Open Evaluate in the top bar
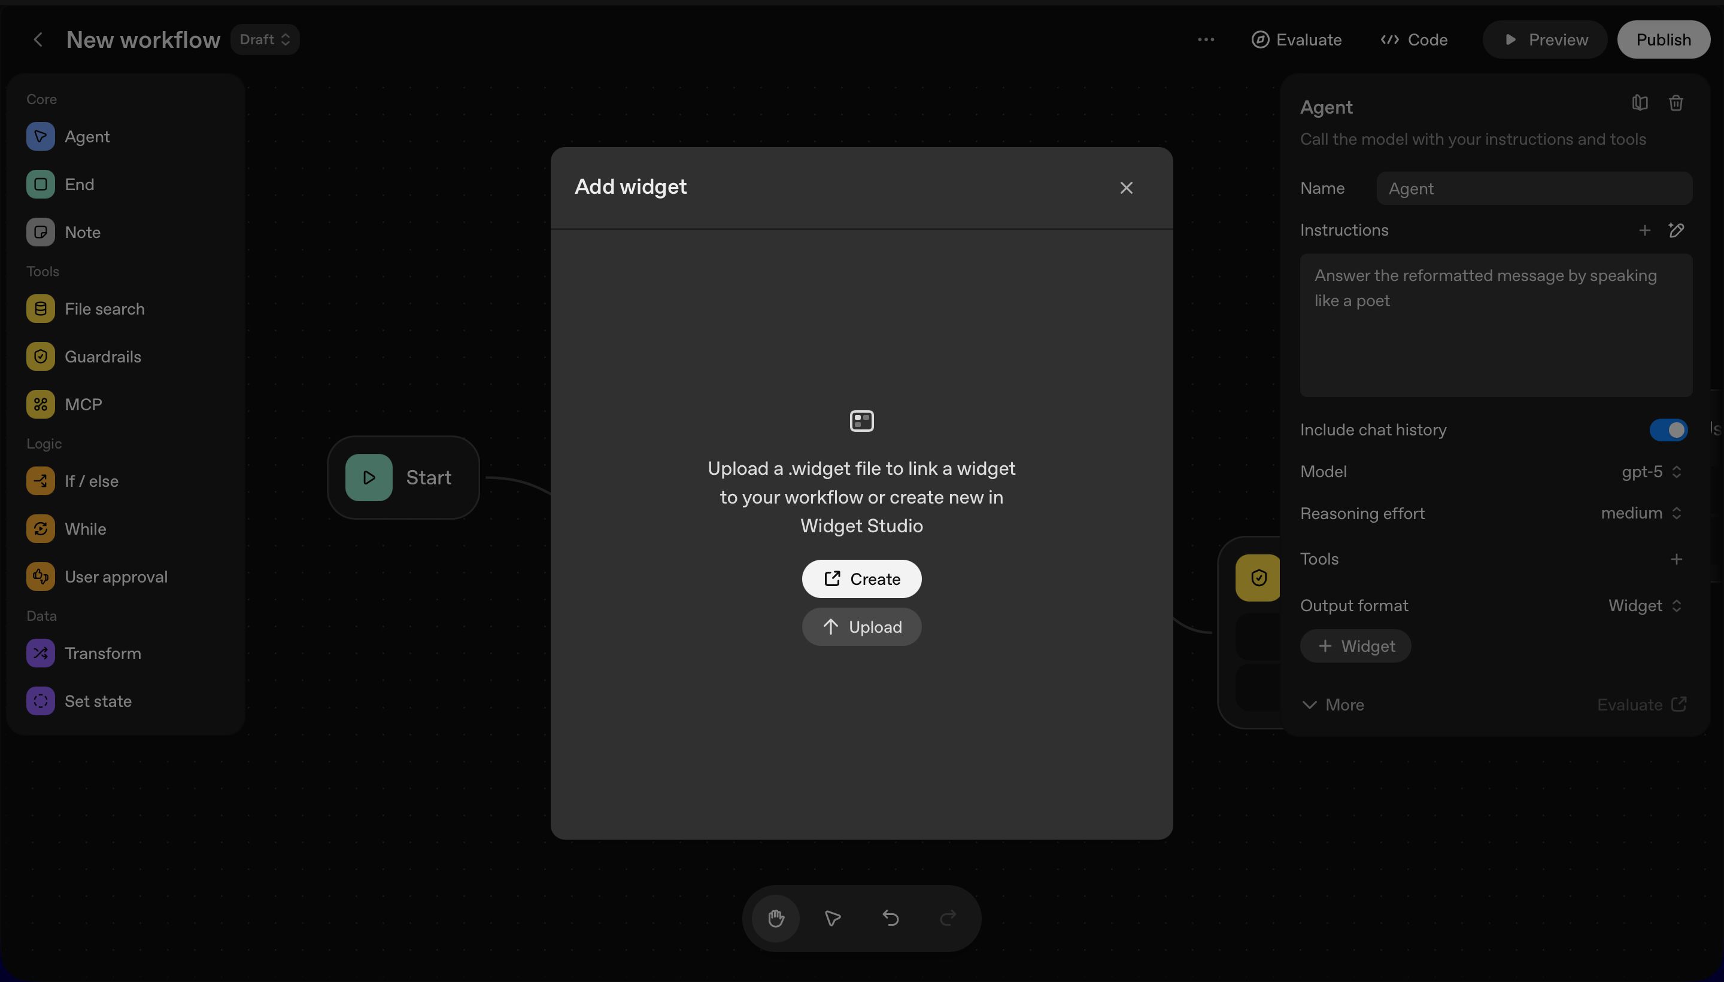This screenshot has height=982, width=1724. pos(1296,40)
